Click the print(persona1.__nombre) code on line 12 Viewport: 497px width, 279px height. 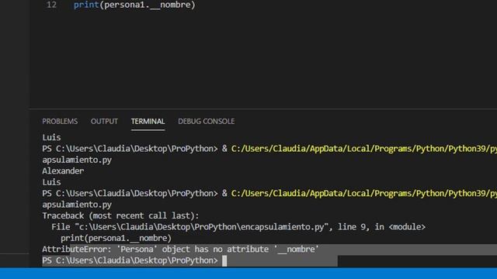(x=134, y=5)
